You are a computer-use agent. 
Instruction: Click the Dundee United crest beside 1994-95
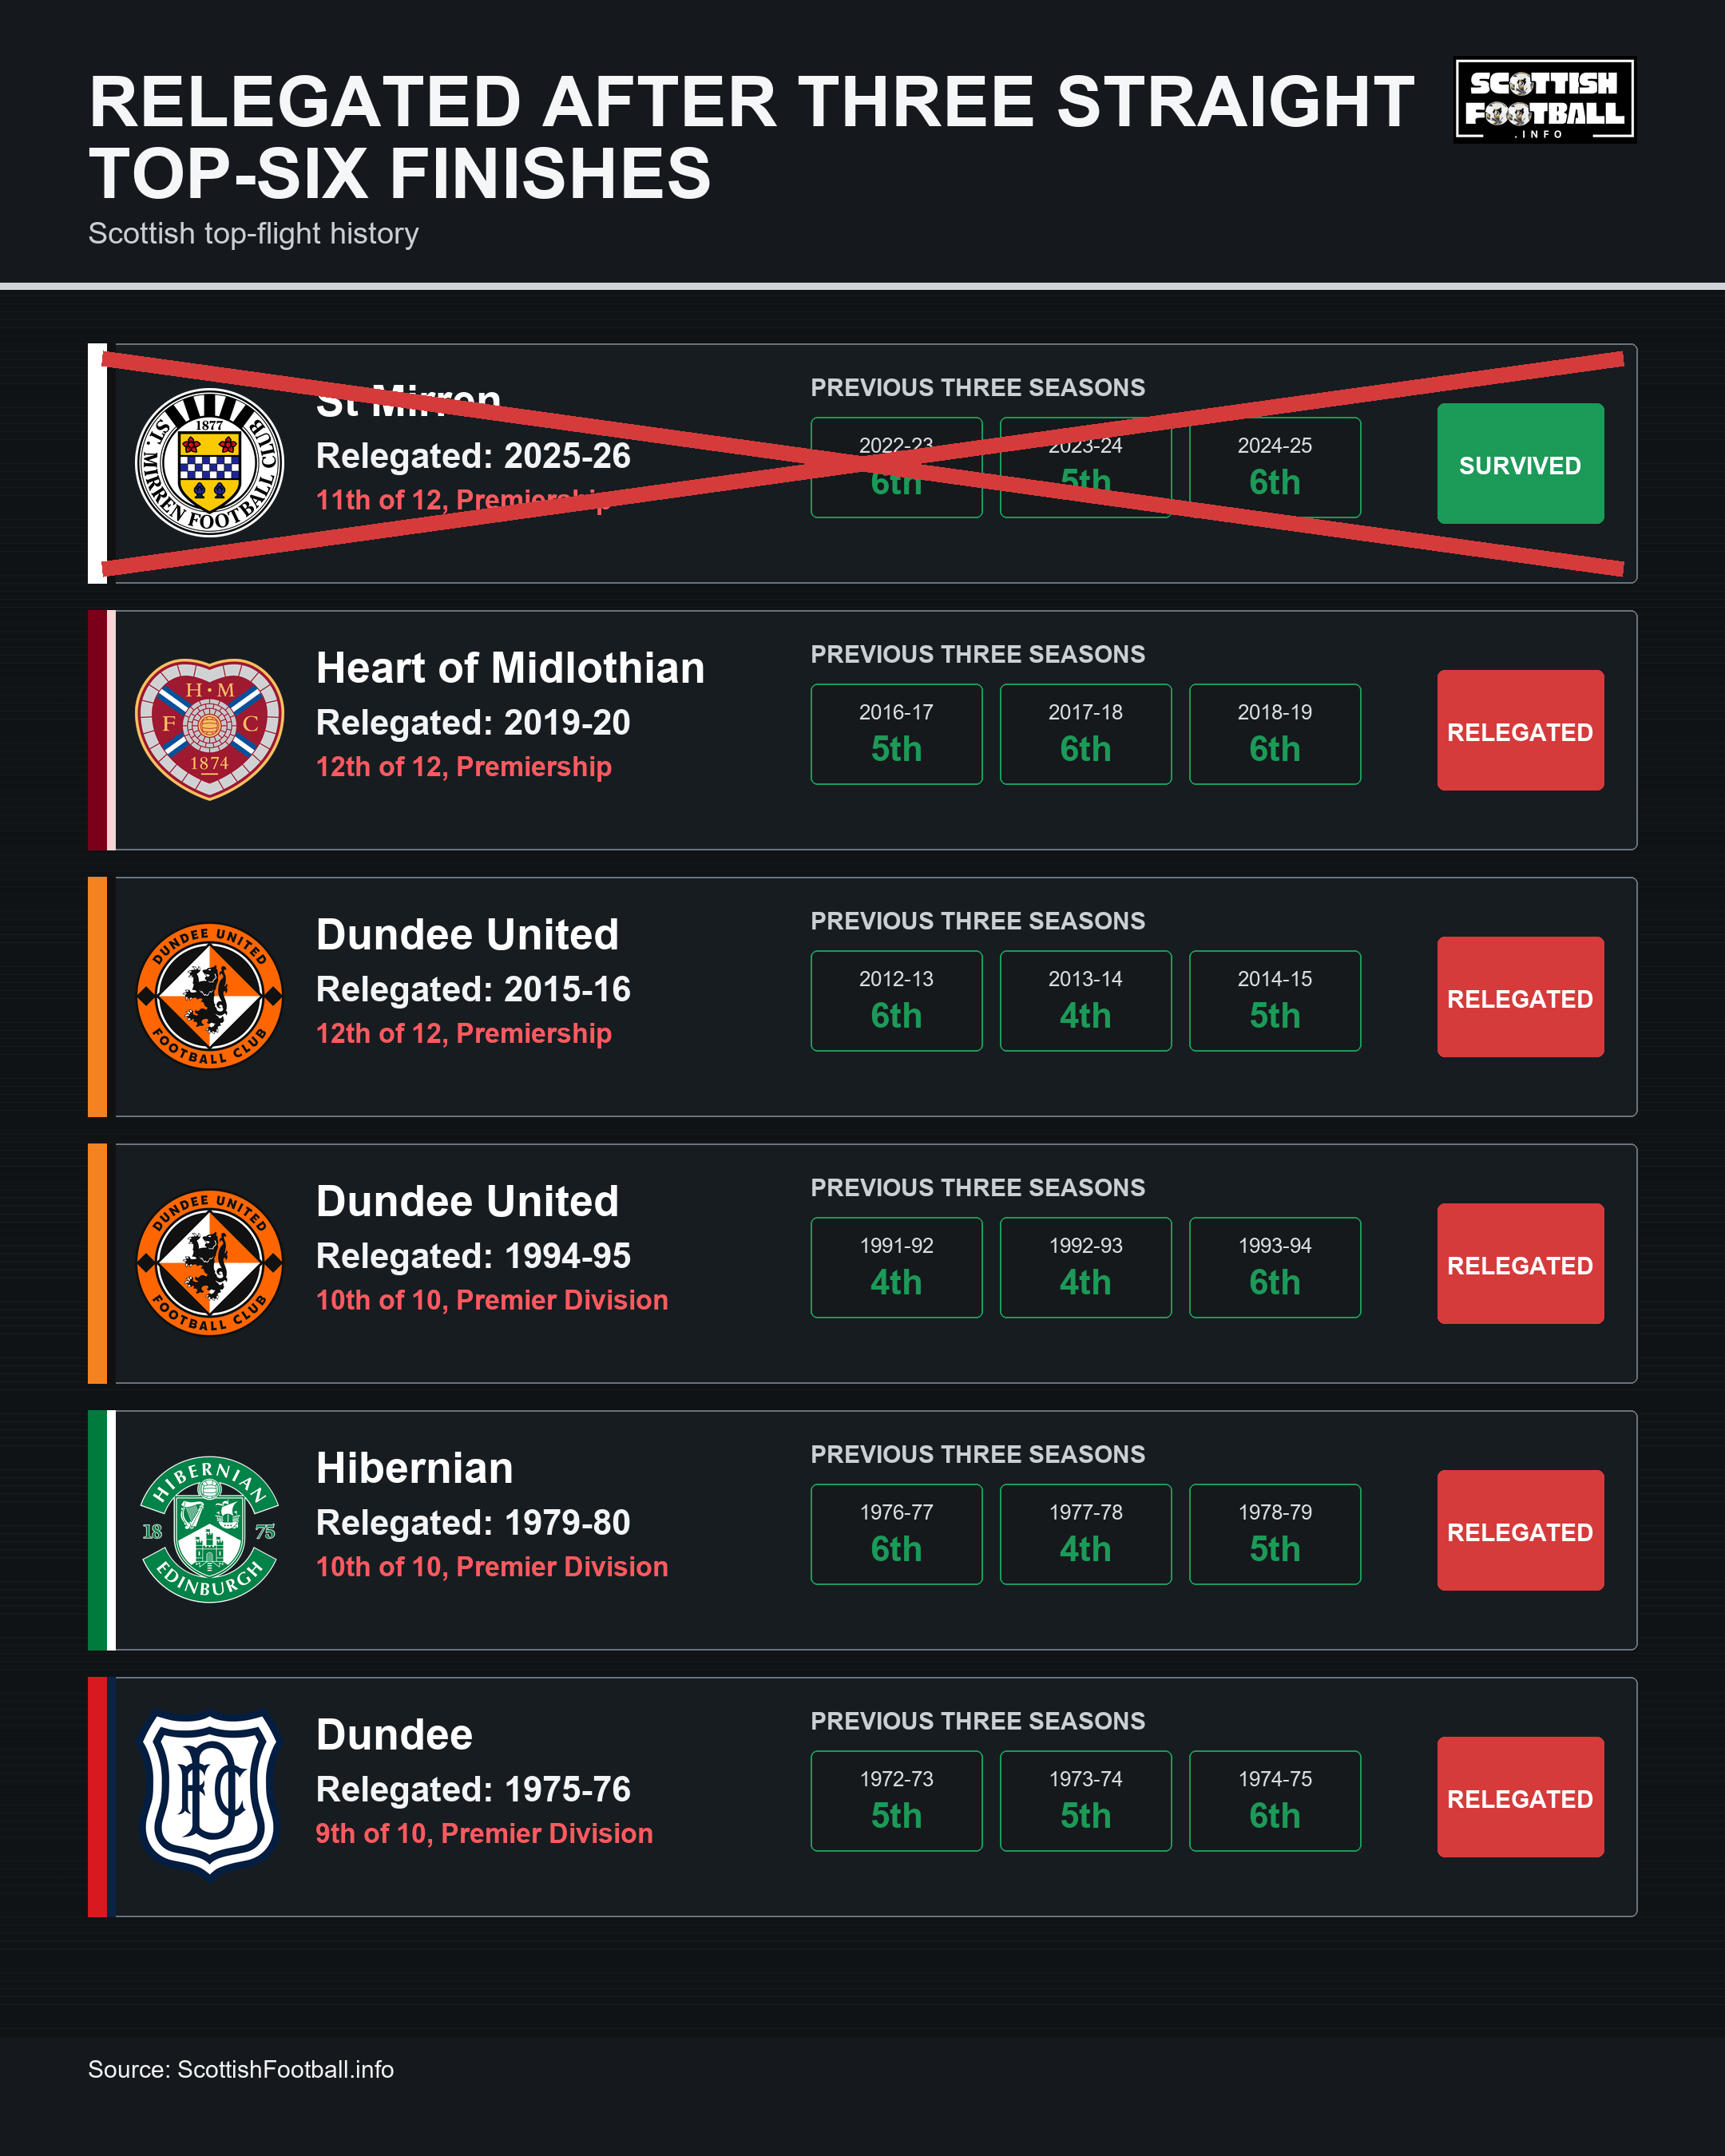(209, 1263)
